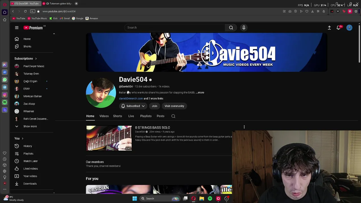Open File Explorer from taskbar
This screenshot has width=361, height=203.
202,198
